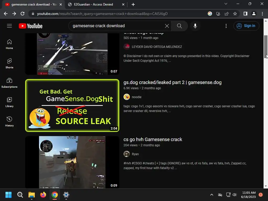
Task: Share this page via the share icon
Action: click(226, 14)
